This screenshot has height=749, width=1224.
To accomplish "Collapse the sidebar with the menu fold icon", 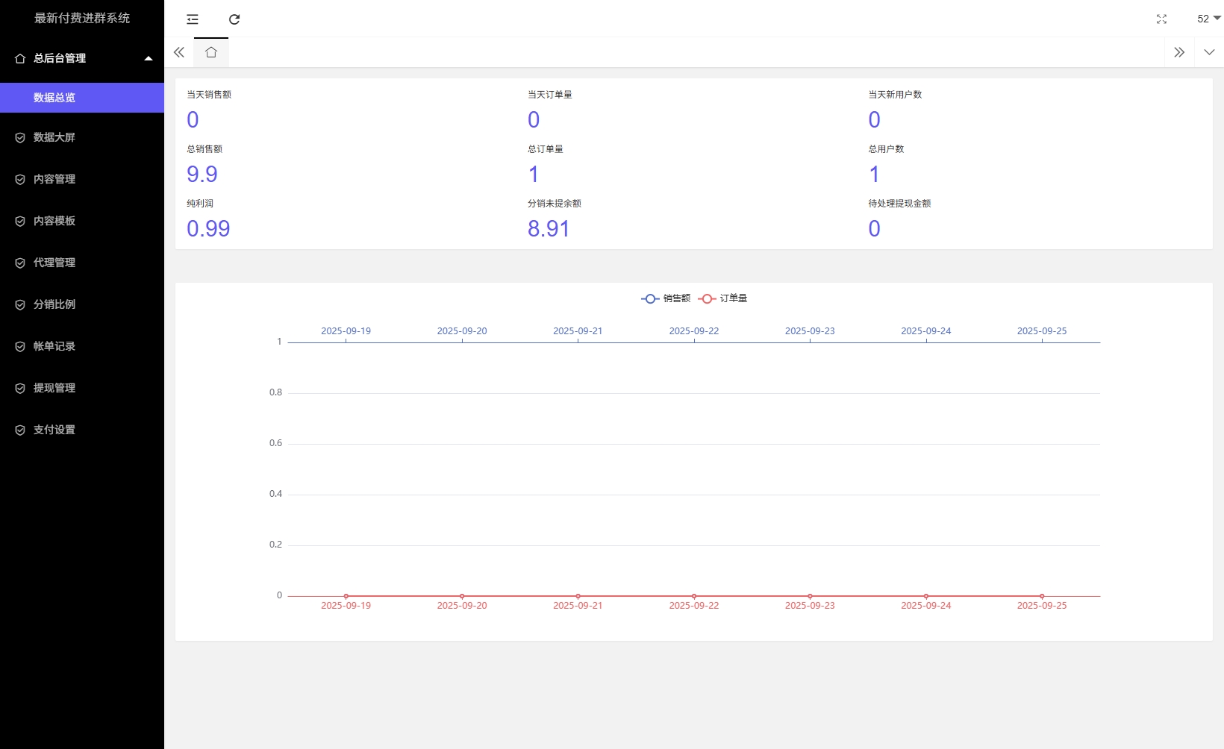I will coord(193,19).
